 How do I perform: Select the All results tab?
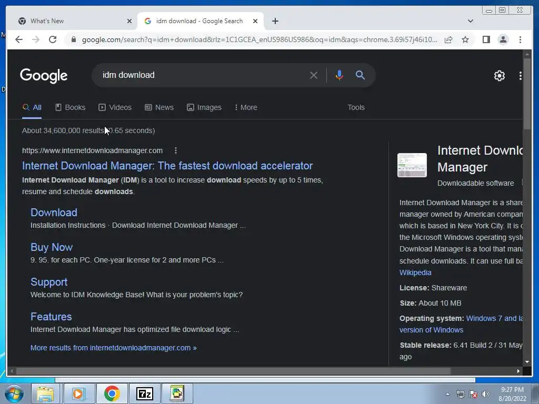point(32,107)
